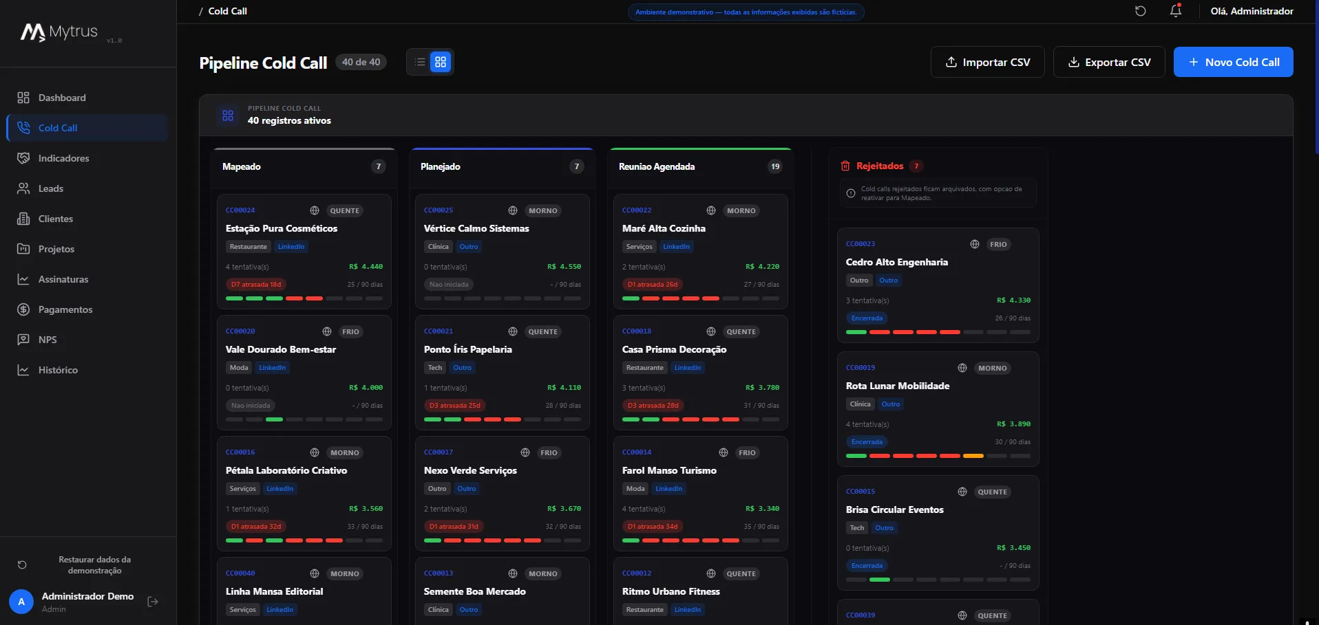Click the R$ 3.780 value on the Casa Prisma Decoração card
Screen dimensions: 1319x625
pos(762,388)
